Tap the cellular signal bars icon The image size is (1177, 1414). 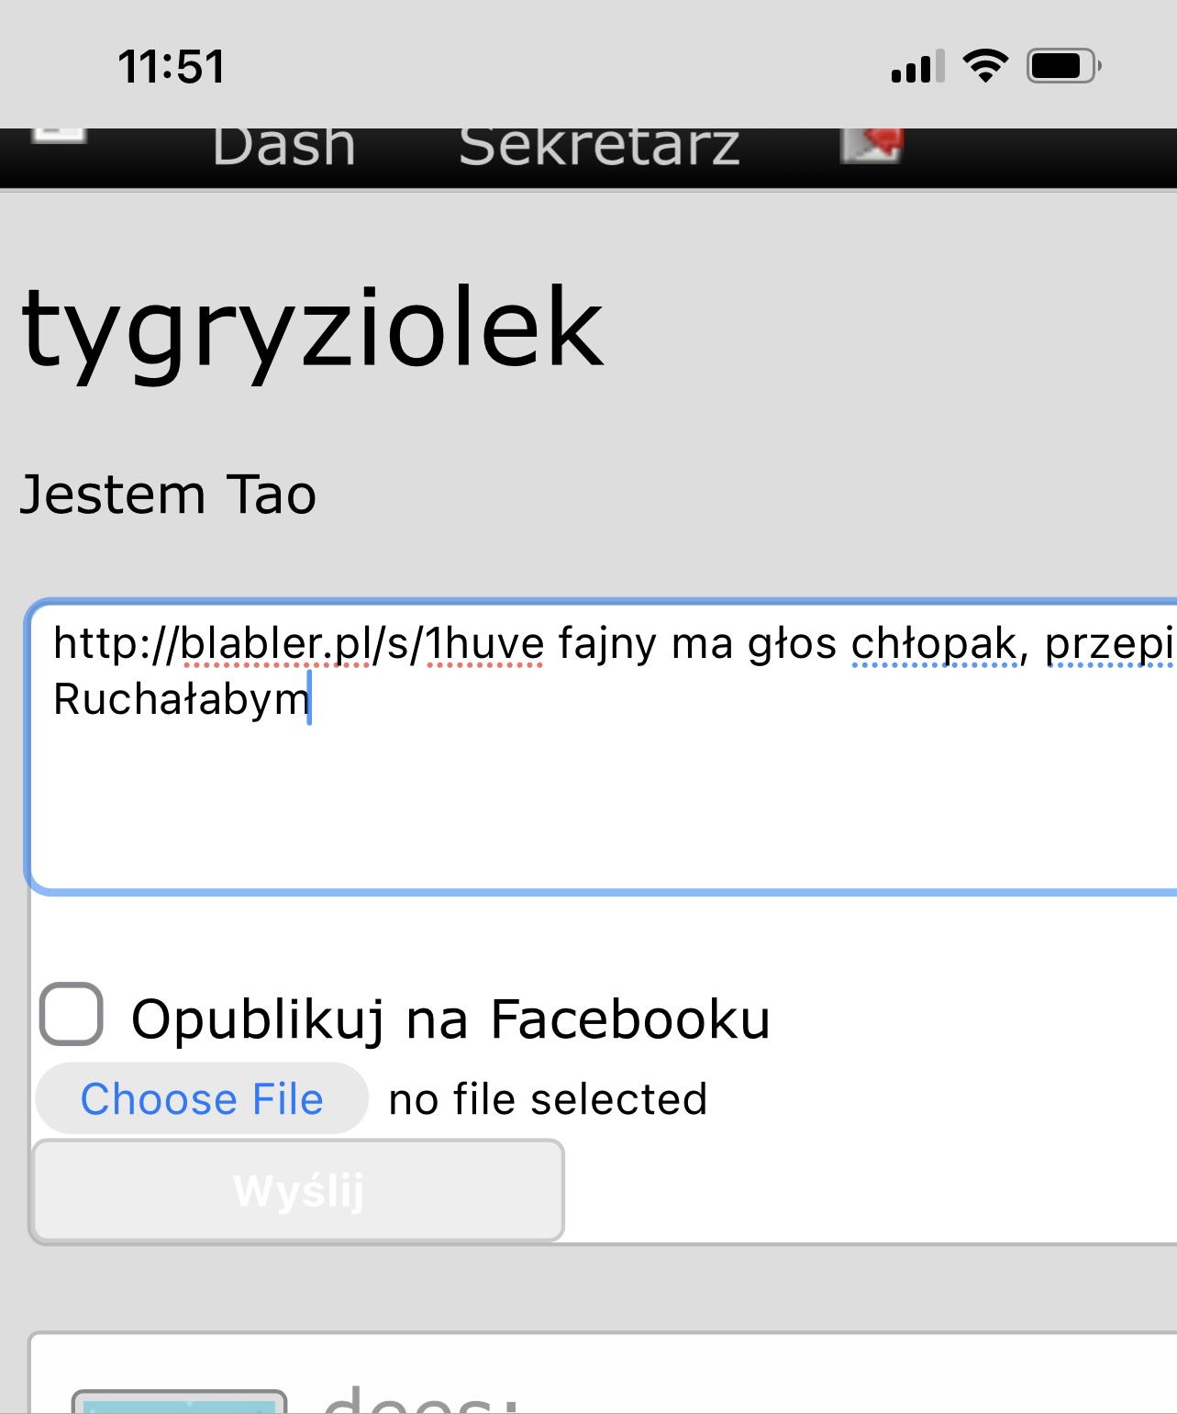pyautogui.click(x=917, y=67)
